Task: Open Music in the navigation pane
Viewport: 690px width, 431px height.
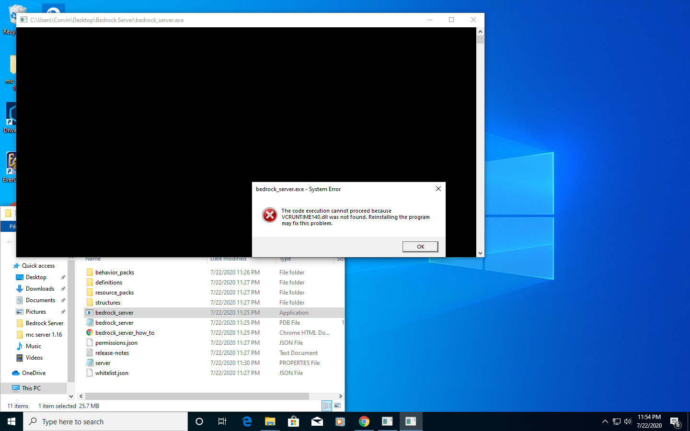Action: [x=33, y=346]
